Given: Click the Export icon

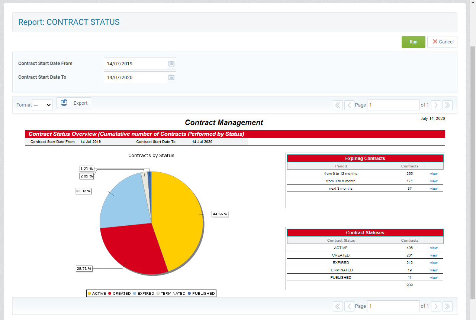Looking at the screenshot, I should pos(64,103).
